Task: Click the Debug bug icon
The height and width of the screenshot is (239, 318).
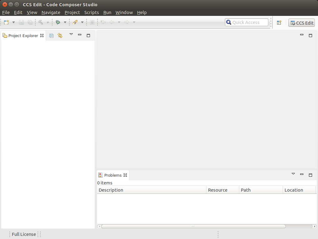Action: (x=58, y=22)
